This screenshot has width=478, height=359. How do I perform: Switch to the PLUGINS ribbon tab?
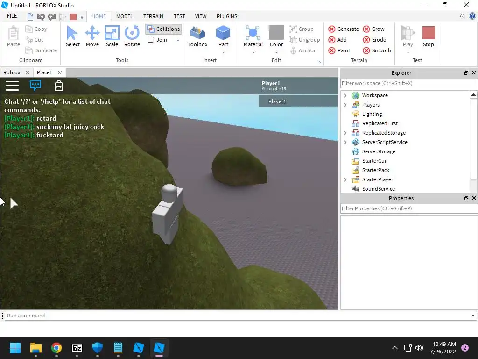[227, 16]
